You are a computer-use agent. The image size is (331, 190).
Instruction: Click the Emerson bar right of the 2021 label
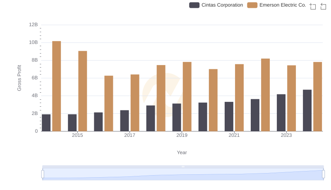tap(240, 98)
